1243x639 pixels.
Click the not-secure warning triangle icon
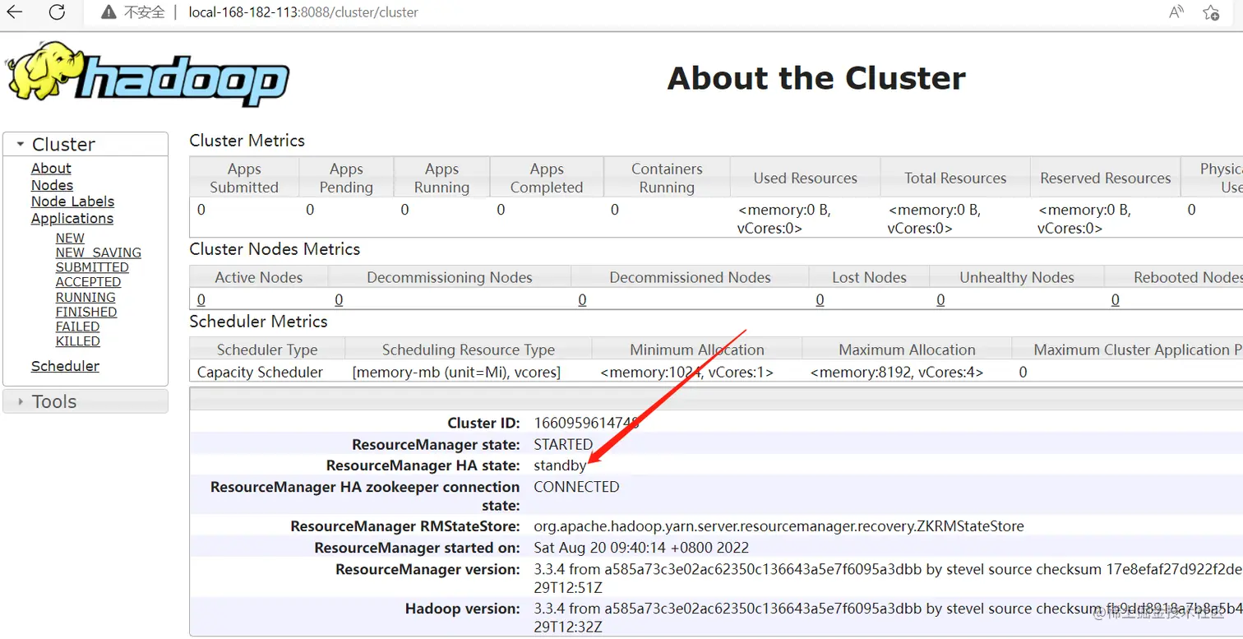pyautogui.click(x=109, y=12)
